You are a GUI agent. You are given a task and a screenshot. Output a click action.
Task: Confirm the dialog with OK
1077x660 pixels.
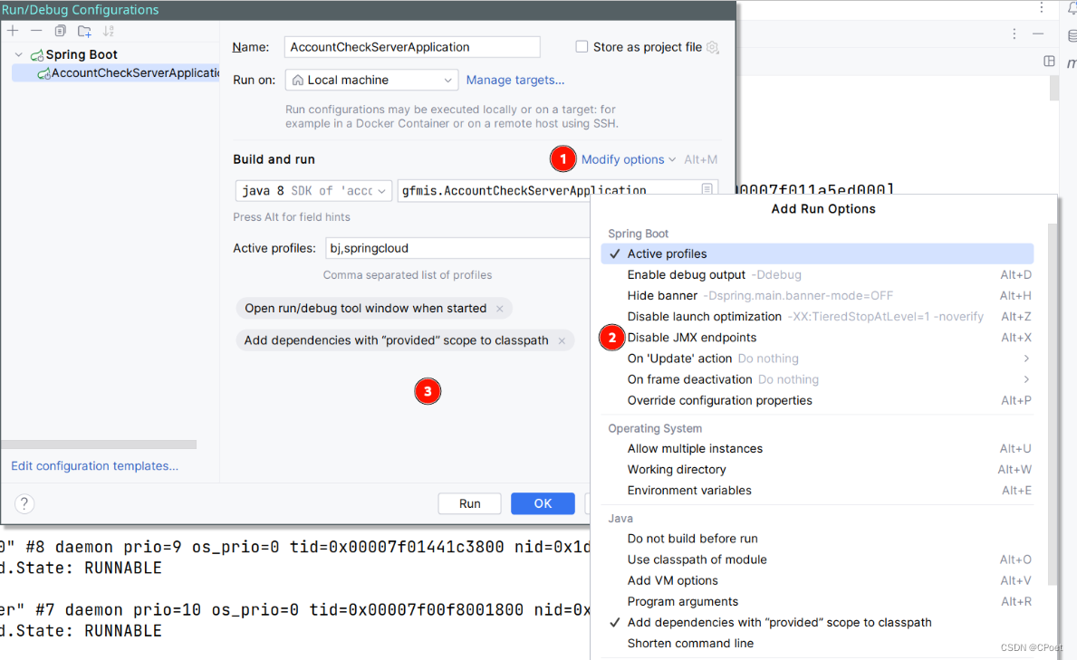(x=543, y=503)
